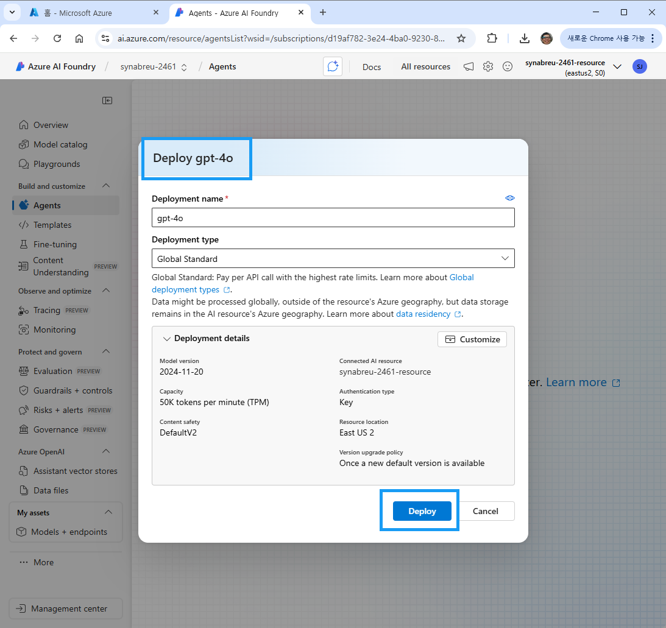Click the megaphone announcements icon
Image resolution: width=666 pixels, height=628 pixels.
coord(469,66)
